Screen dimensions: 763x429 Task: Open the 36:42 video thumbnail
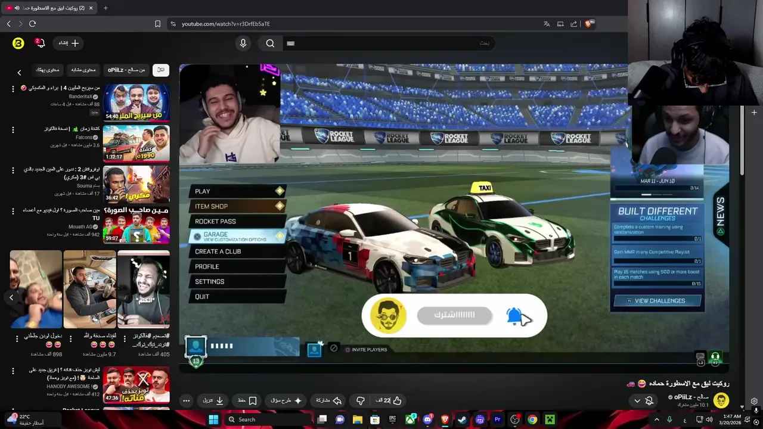(x=137, y=184)
